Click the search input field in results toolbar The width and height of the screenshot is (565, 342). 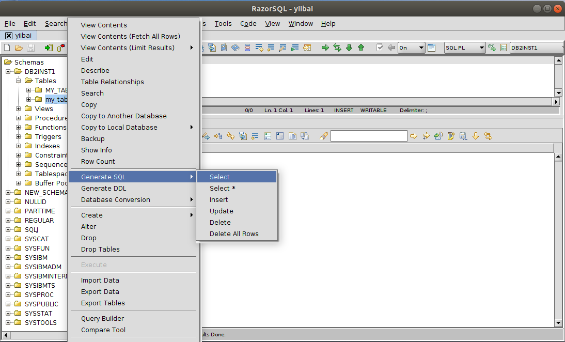[369, 136]
